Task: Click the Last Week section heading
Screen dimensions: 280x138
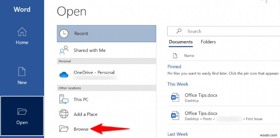Action: (x=178, y=134)
